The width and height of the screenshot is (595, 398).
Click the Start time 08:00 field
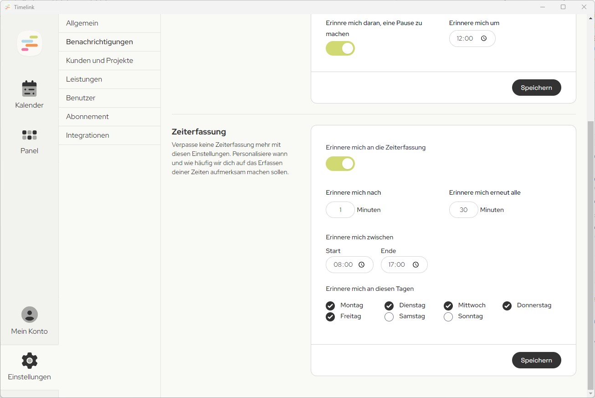click(x=349, y=264)
